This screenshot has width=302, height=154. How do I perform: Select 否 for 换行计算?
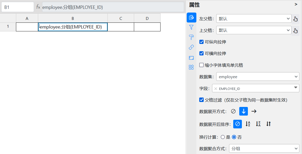[x=234, y=137]
